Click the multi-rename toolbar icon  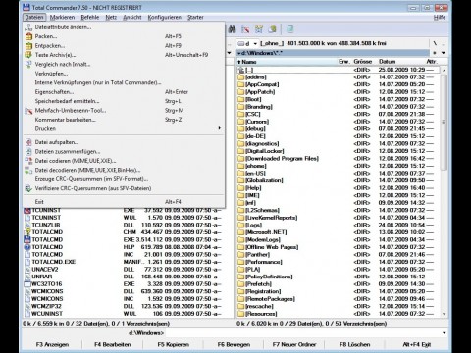click(245, 29)
